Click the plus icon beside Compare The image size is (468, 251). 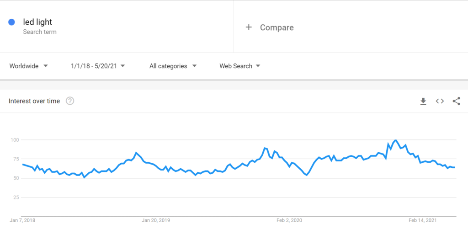tap(249, 27)
